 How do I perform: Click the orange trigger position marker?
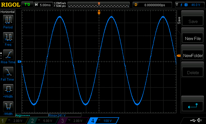(99, 12)
